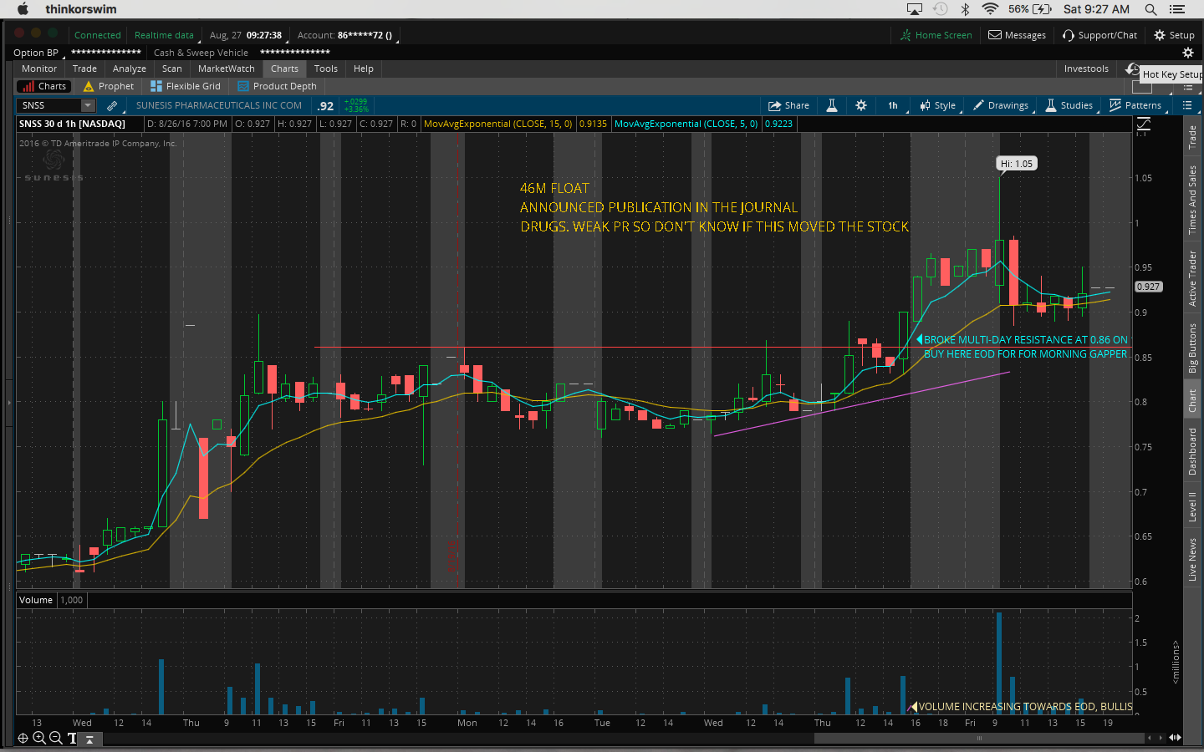This screenshot has height=752, width=1204.
Task: Click the Support/Chat button
Action: click(x=1099, y=35)
